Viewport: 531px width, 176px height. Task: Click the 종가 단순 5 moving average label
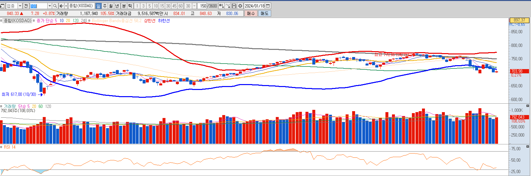(x=47, y=21)
